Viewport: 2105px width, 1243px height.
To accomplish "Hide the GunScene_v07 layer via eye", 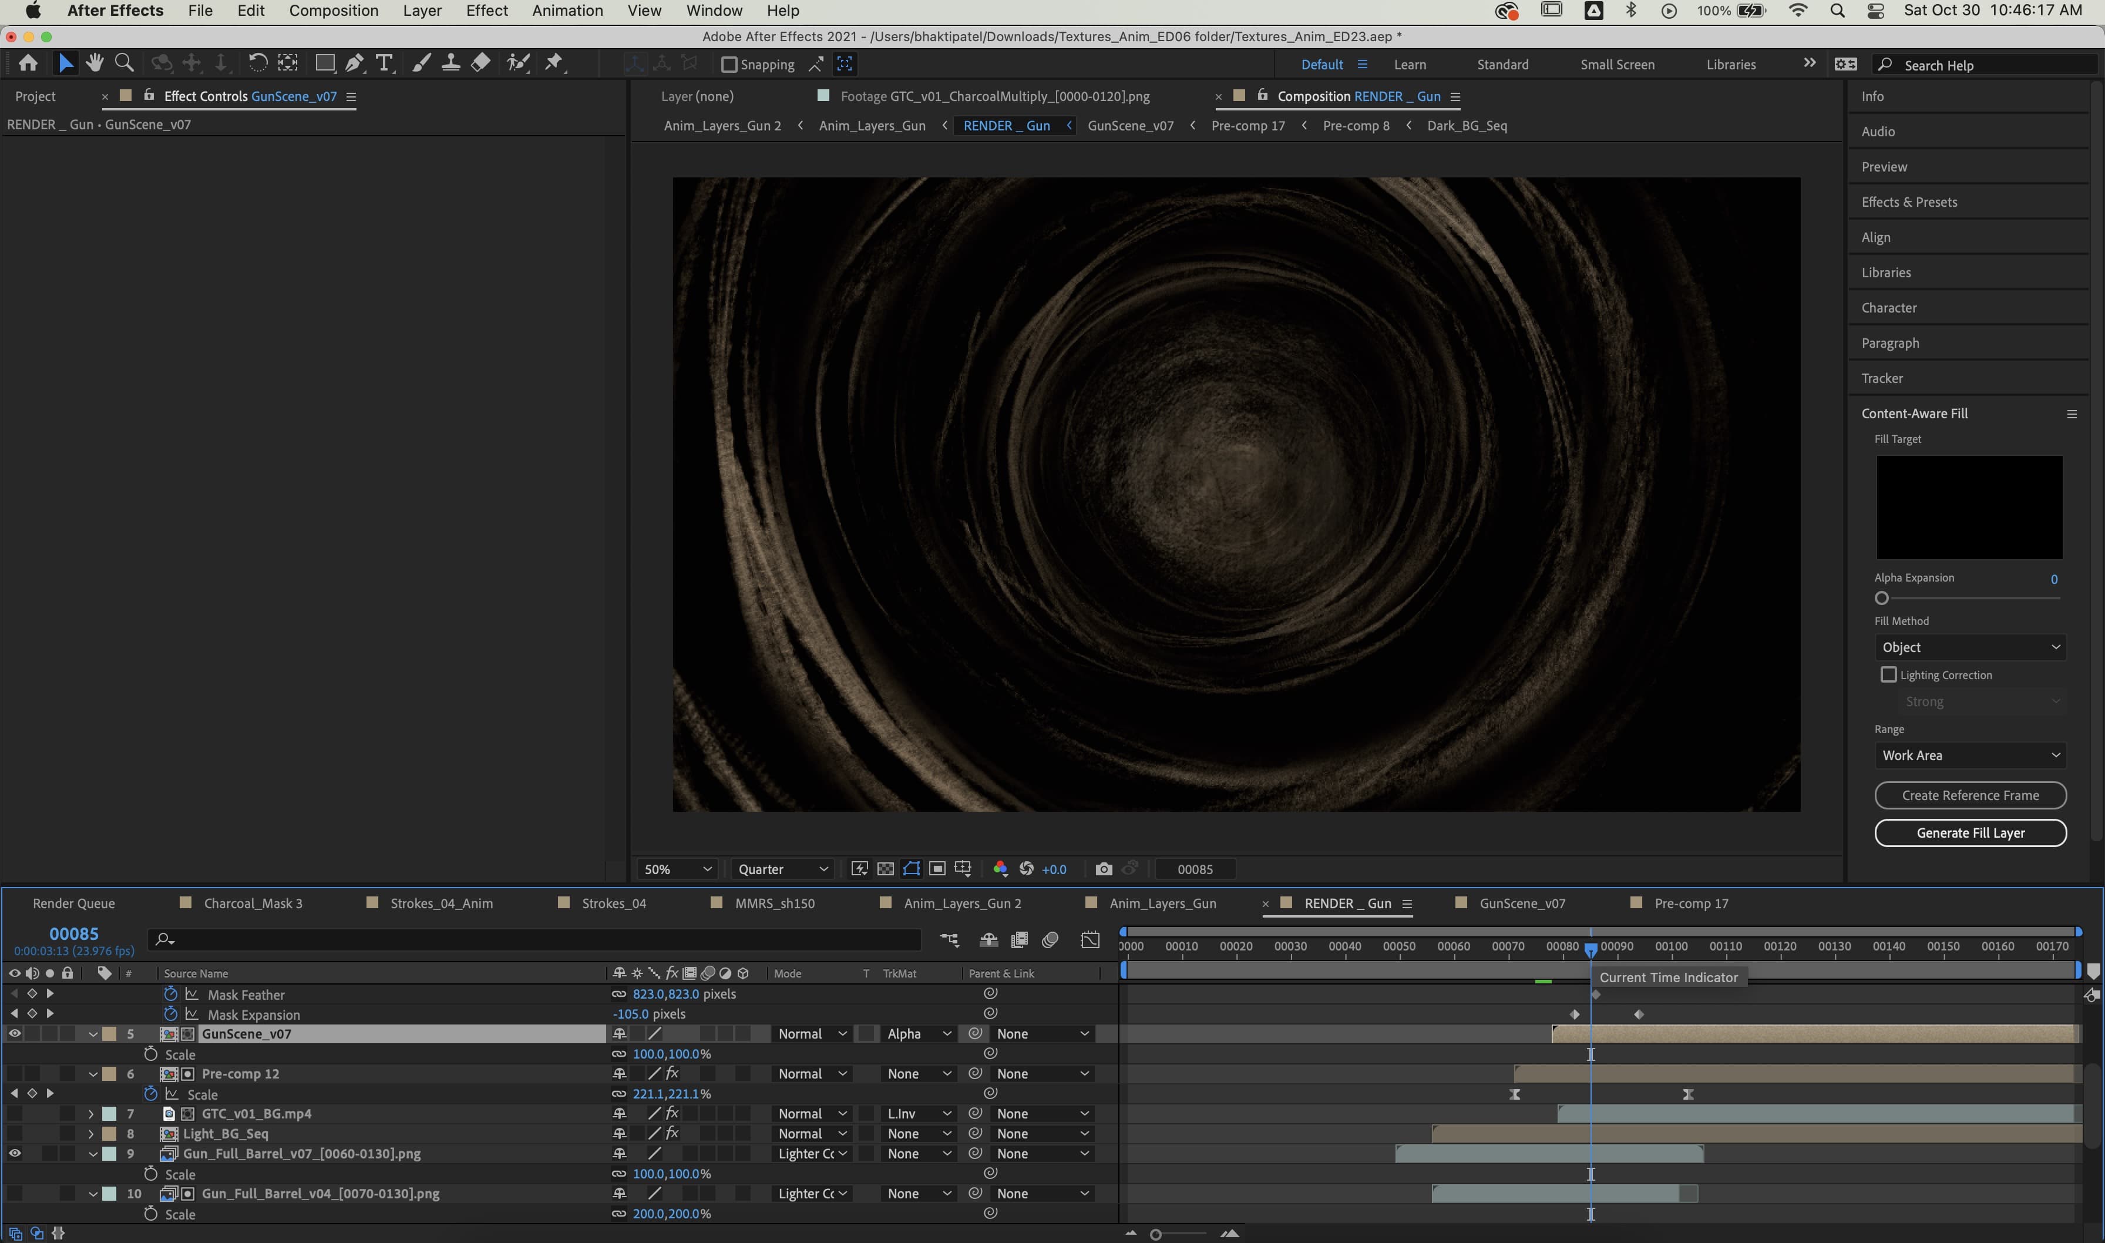I will (14, 1034).
